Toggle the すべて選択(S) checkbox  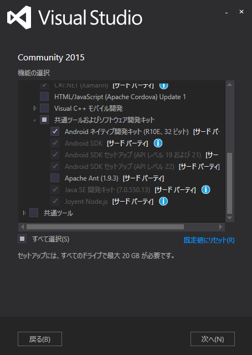tap(22, 239)
